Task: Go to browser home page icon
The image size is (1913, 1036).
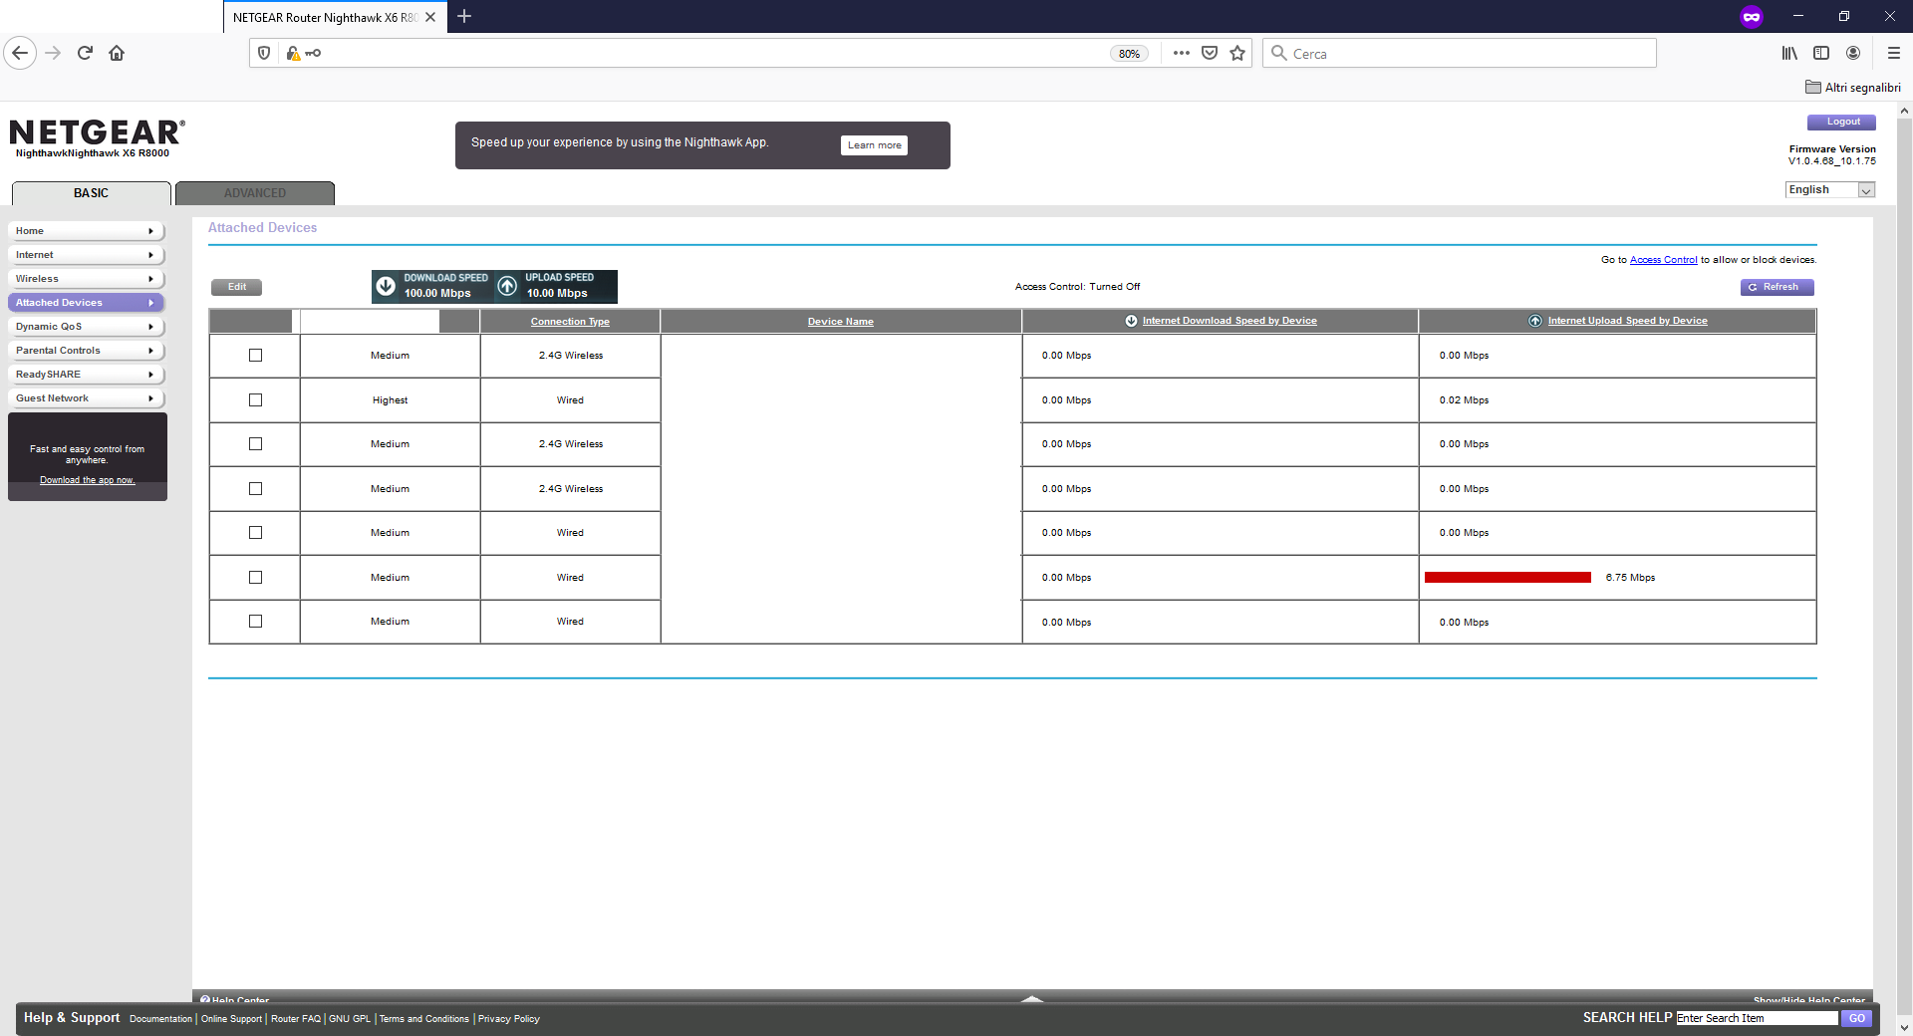Action: (117, 53)
